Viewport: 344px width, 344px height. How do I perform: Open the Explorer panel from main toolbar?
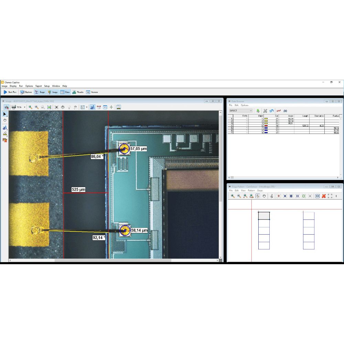click(26, 92)
